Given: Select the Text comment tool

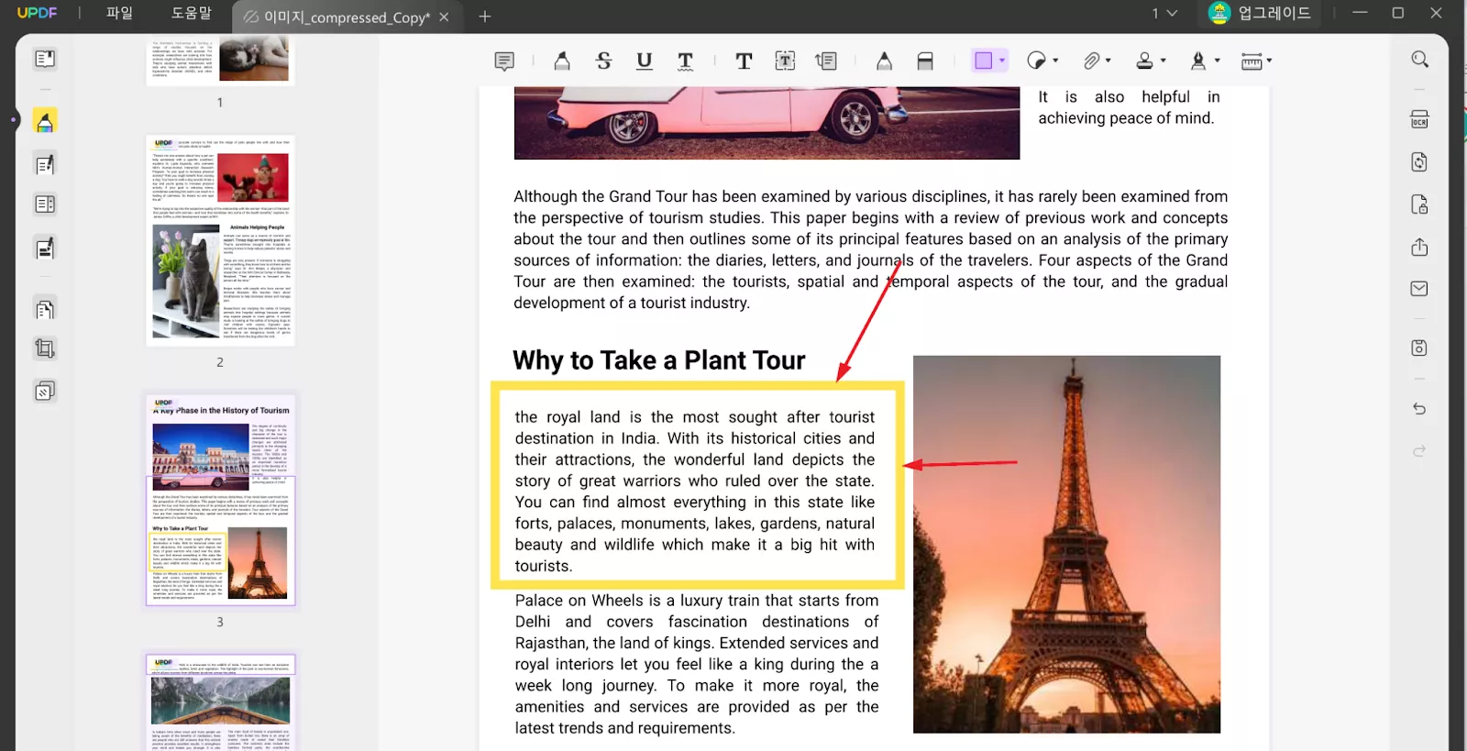Looking at the screenshot, I should pyautogui.click(x=744, y=61).
